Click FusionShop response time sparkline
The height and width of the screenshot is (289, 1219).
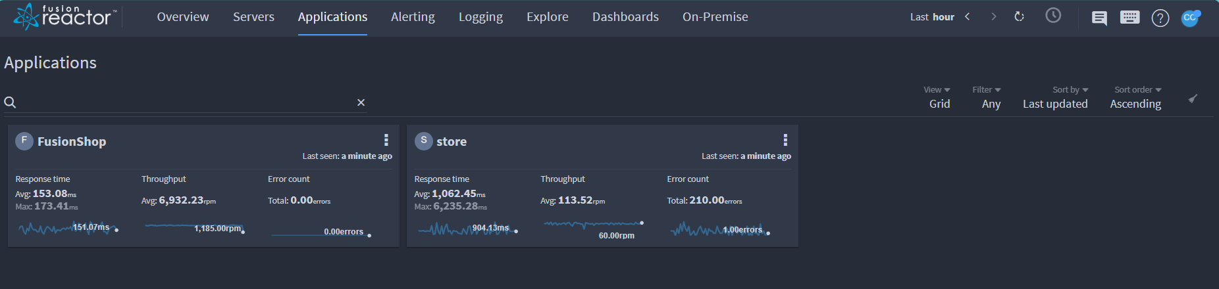(68, 228)
